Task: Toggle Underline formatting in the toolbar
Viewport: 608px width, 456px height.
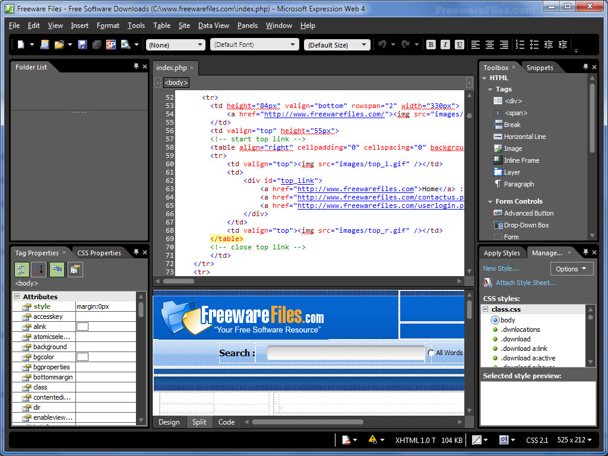Action: pos(460,45)
